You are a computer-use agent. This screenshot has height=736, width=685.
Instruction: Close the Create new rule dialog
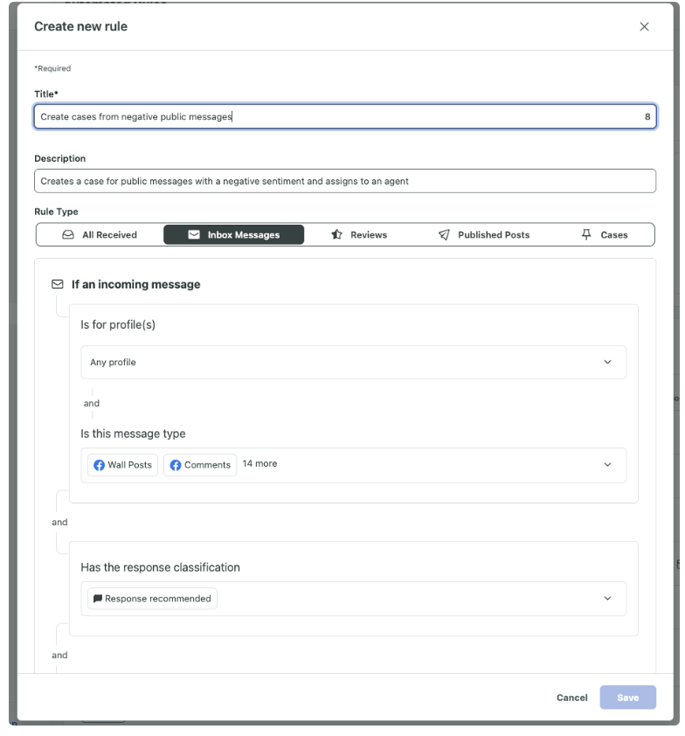tap(644, 26)
